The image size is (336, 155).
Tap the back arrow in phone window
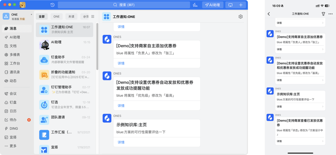269,14
